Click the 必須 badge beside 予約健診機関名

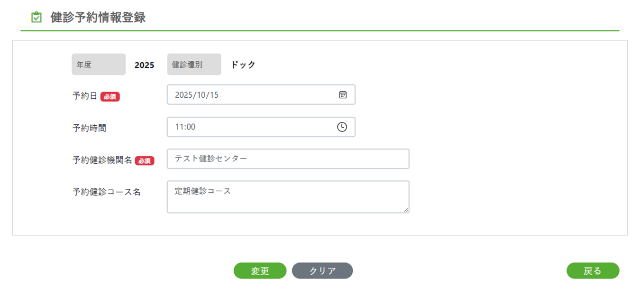point(145,161)
